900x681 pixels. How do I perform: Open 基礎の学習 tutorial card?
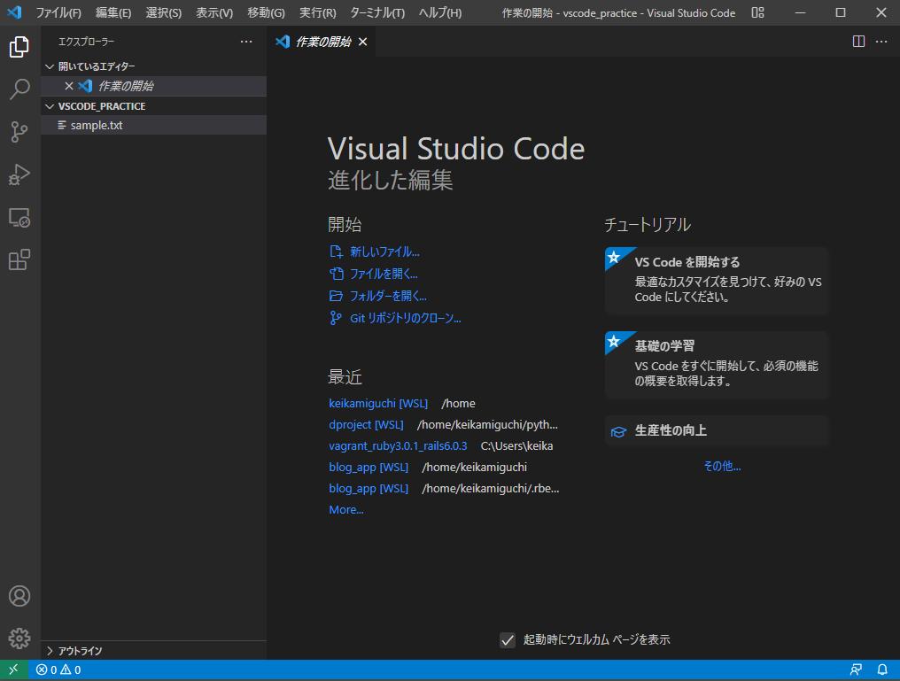click(717, 364)
